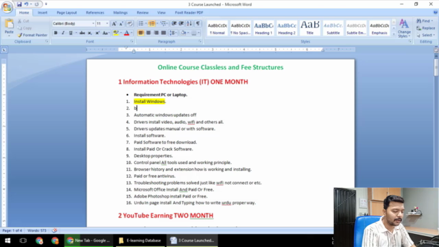The height and width of the screenshot is (247, 439).
Task: Switch to the Page Layout tab
Action: pyautogui.click(x=67, y=12)
